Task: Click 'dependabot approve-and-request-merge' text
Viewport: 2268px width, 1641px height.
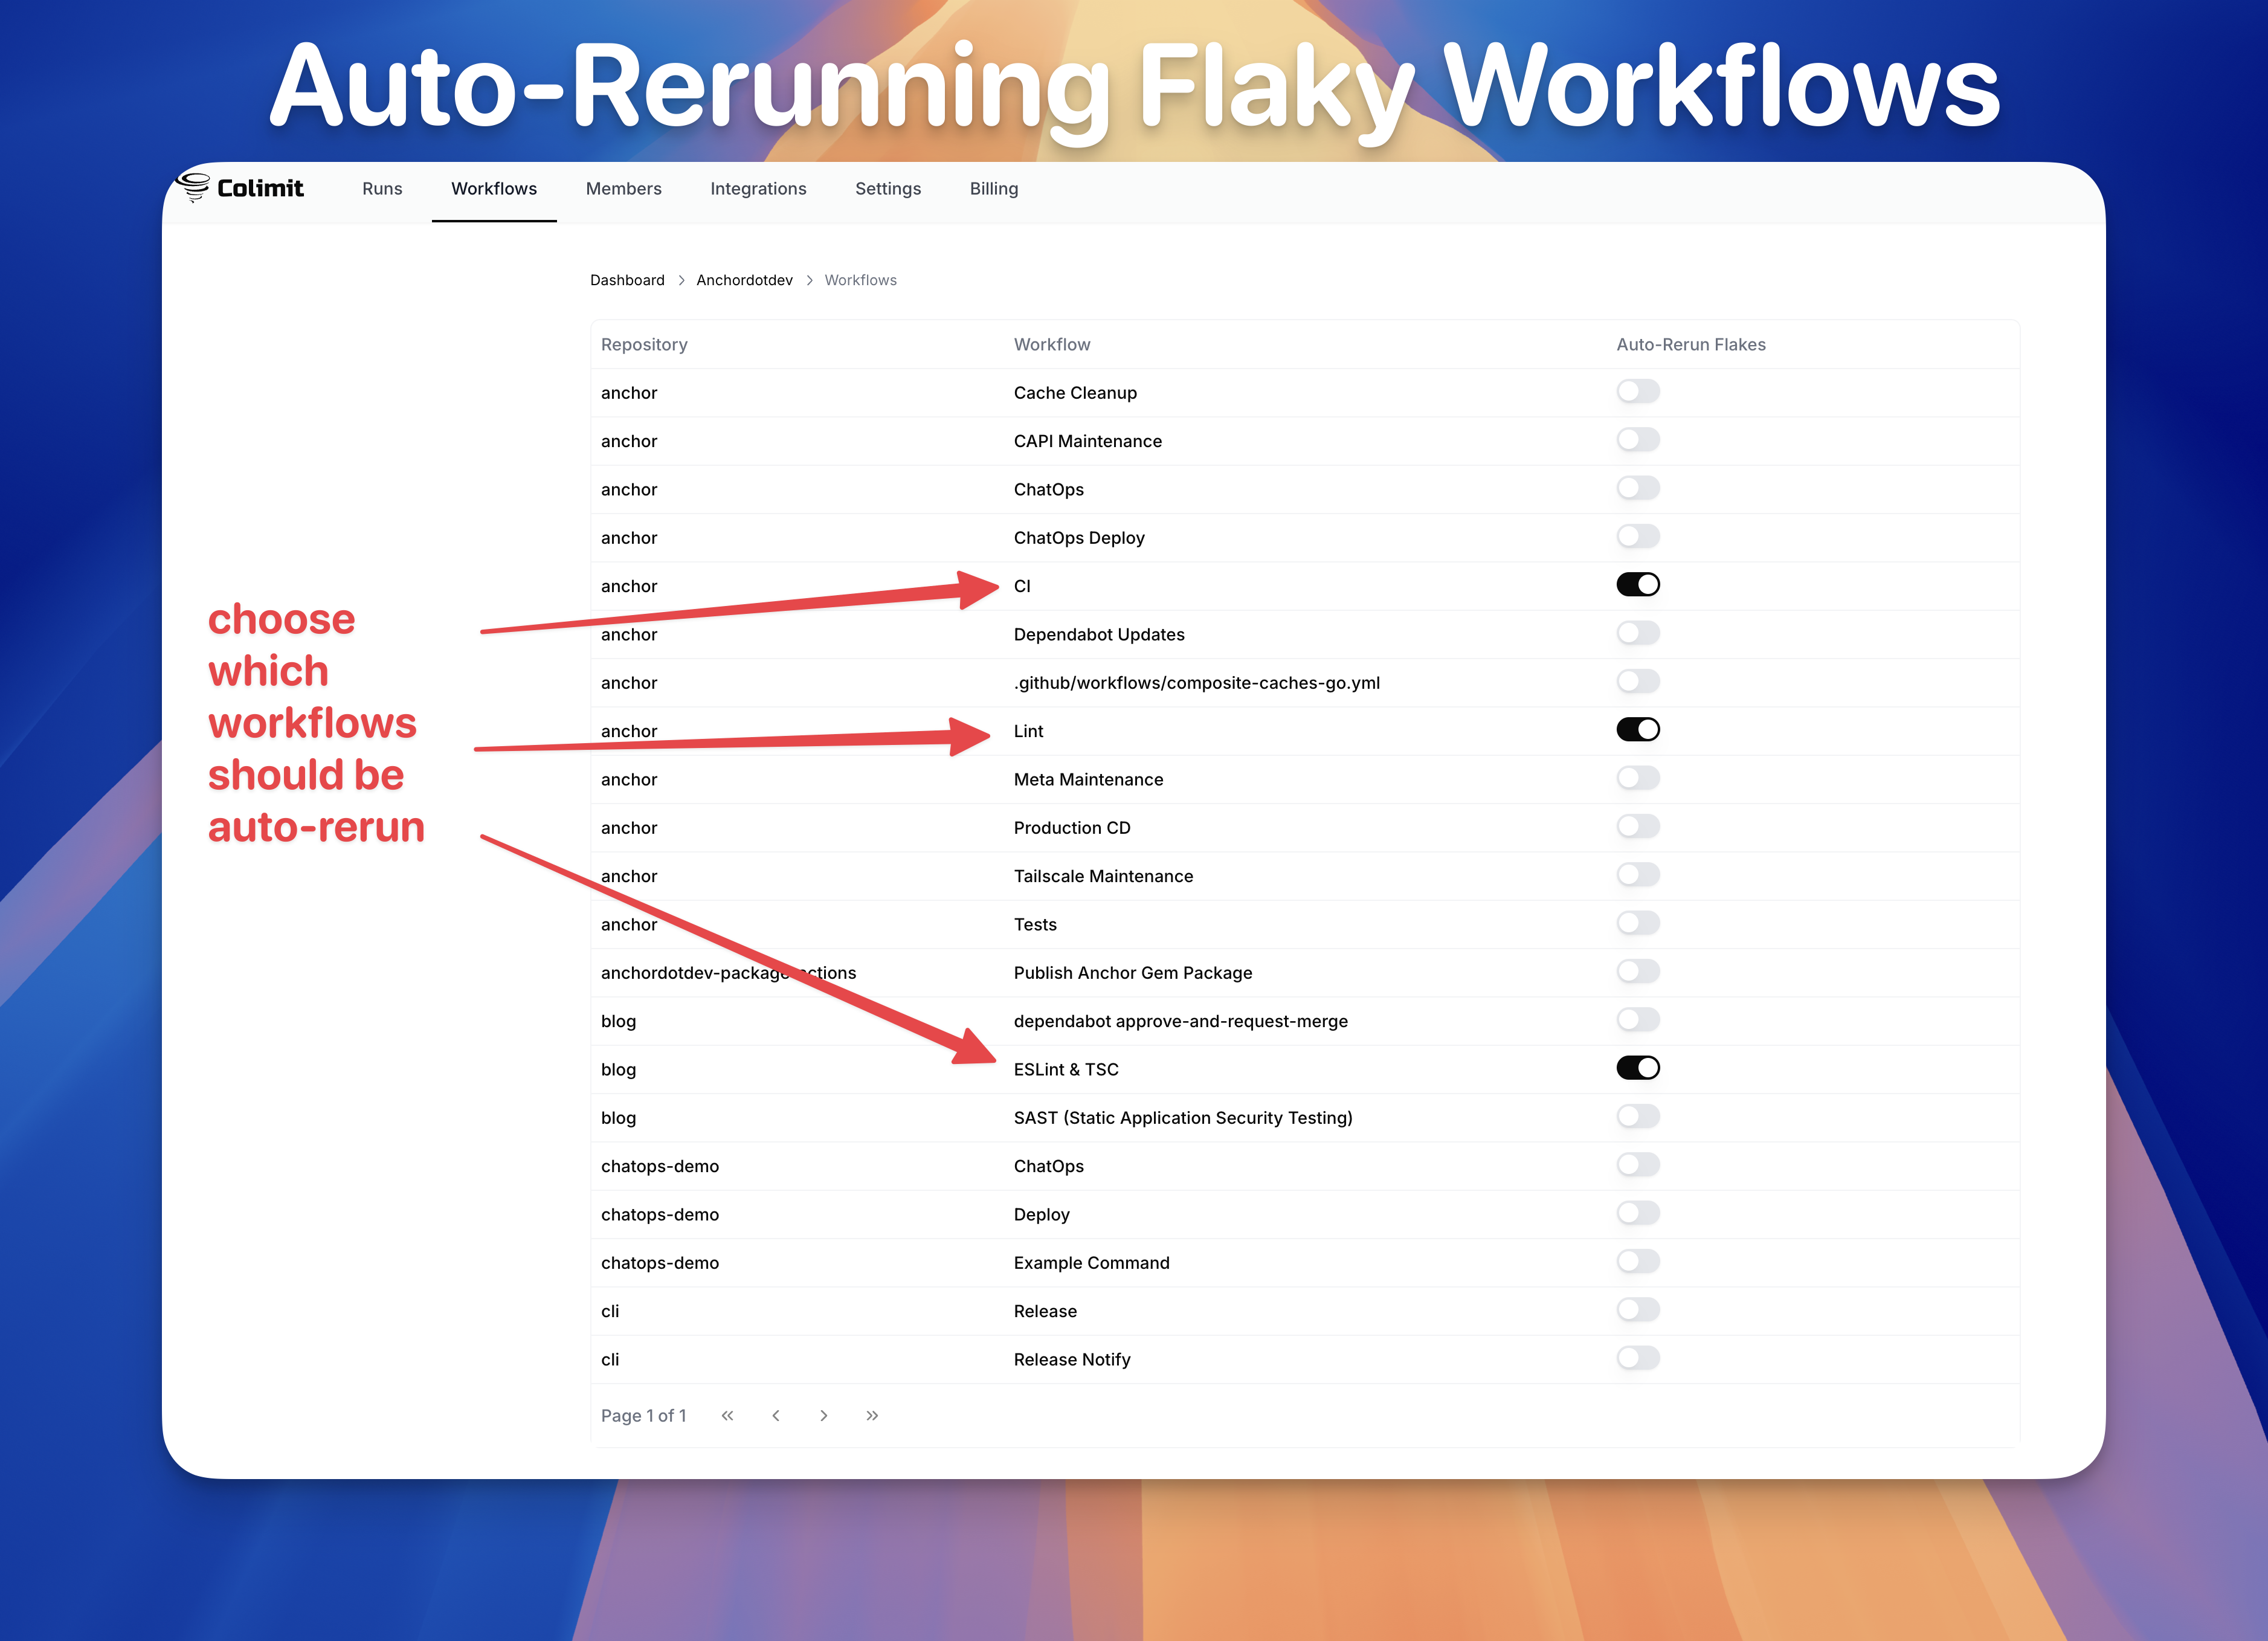Action: [1181, 1021]
